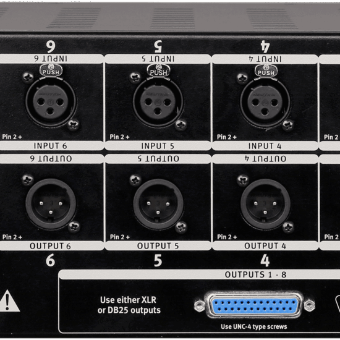Click the upright 'INPUT 5' label strip
The image size is (340, 340).
coord(158,146)
